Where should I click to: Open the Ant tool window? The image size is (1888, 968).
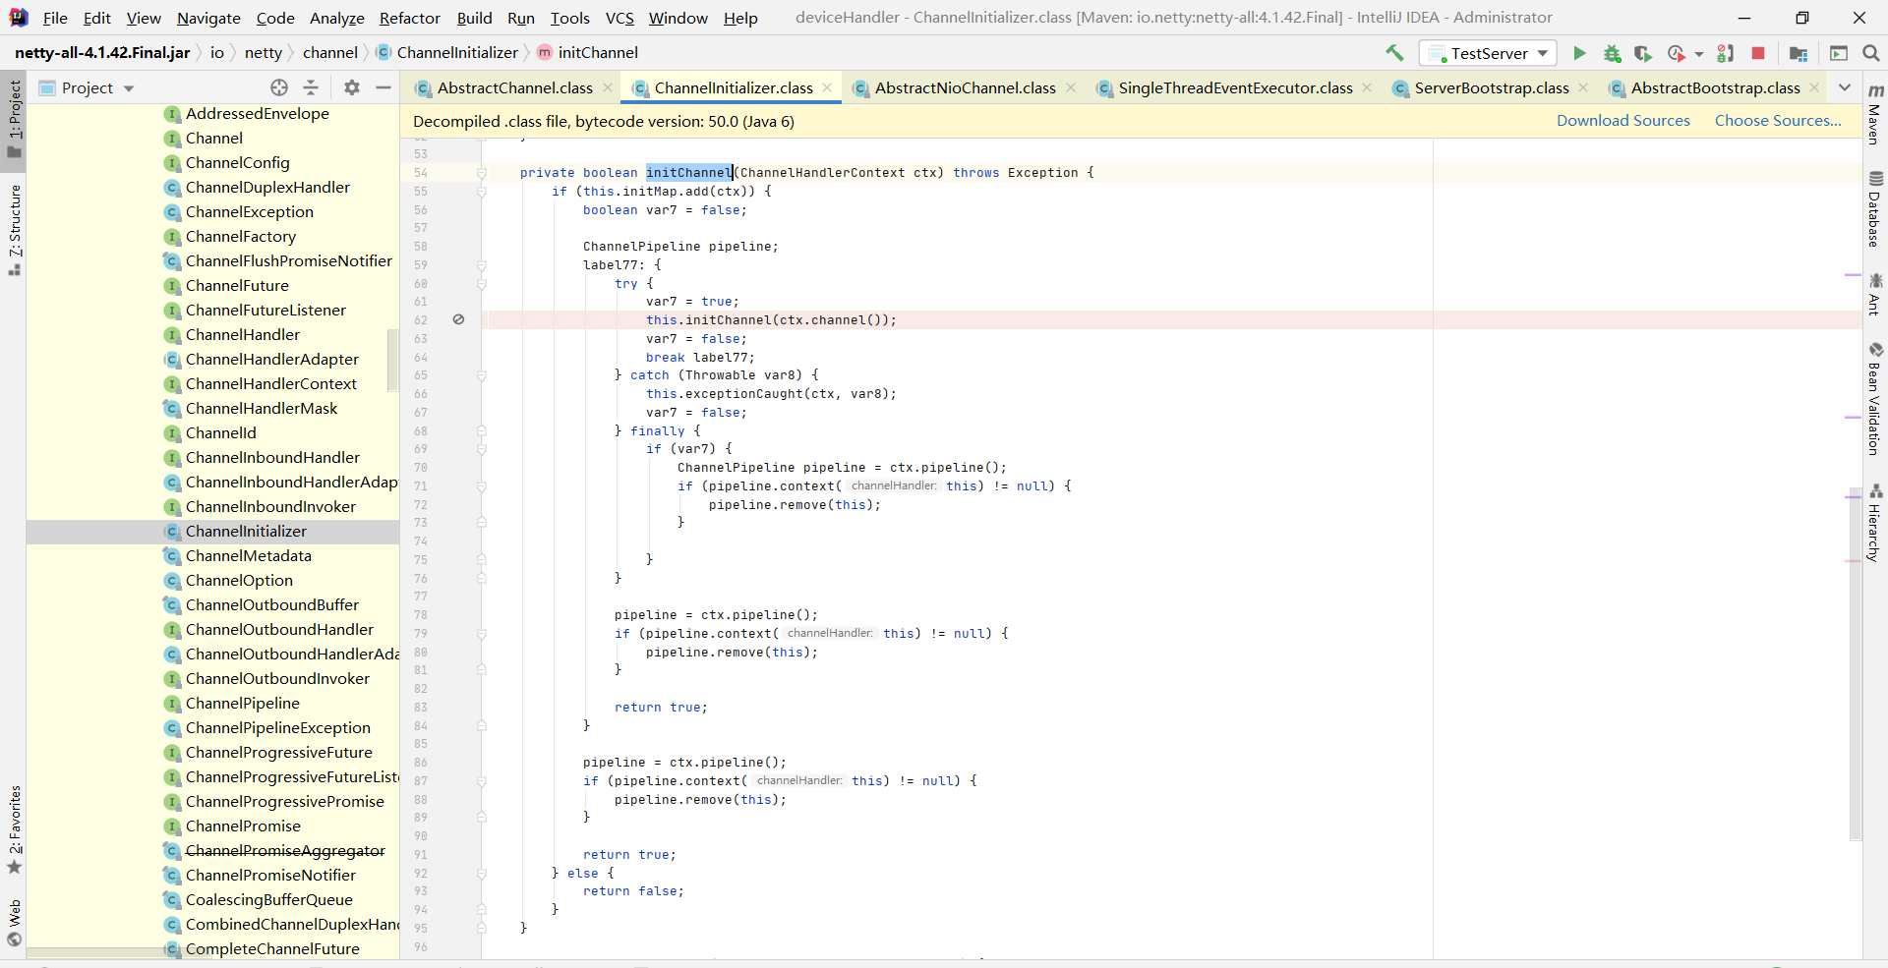click(1875, 294)
